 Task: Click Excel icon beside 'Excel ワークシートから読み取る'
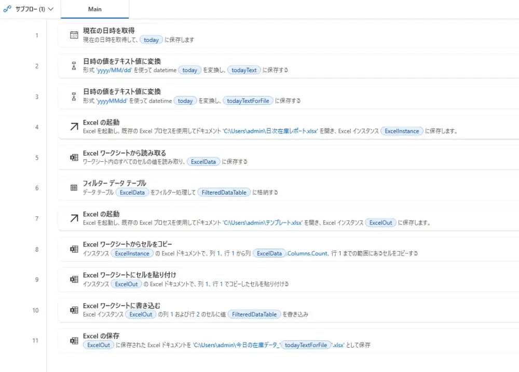coord(74,157)
